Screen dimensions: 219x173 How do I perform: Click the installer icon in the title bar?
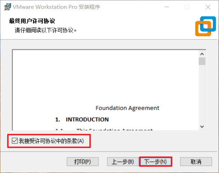point(7,7)
